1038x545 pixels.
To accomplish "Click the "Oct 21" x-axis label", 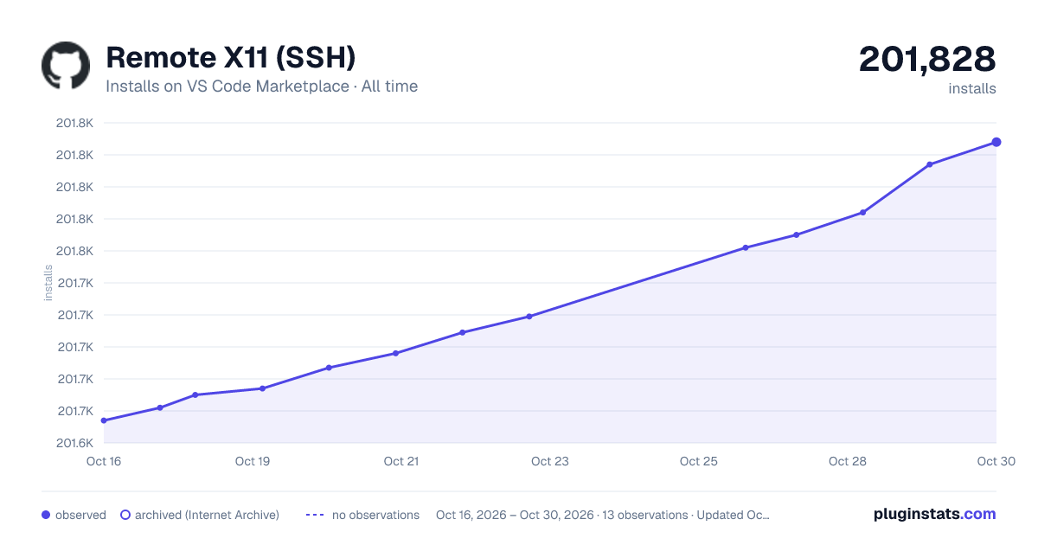I will 401,461.
